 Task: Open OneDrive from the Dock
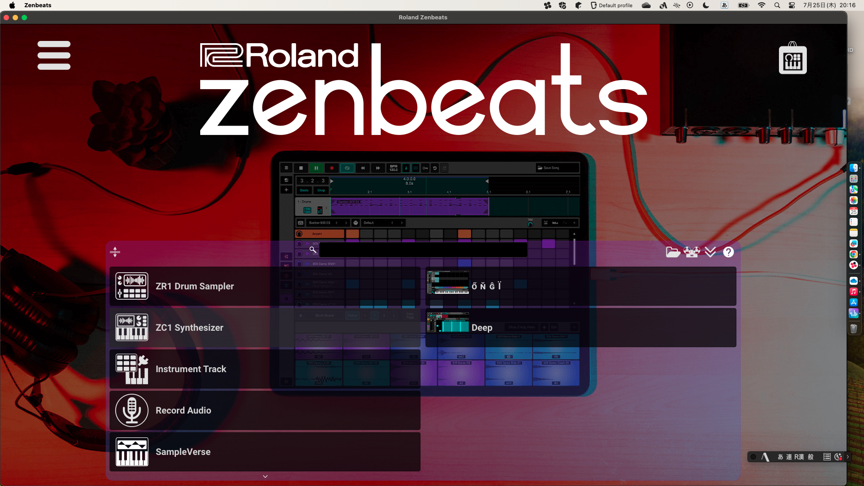click(853, 281)
